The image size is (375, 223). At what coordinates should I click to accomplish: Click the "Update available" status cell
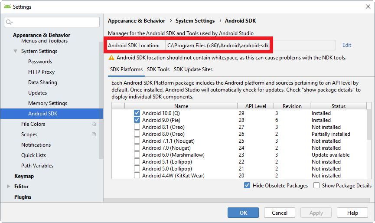pos(330,154)
